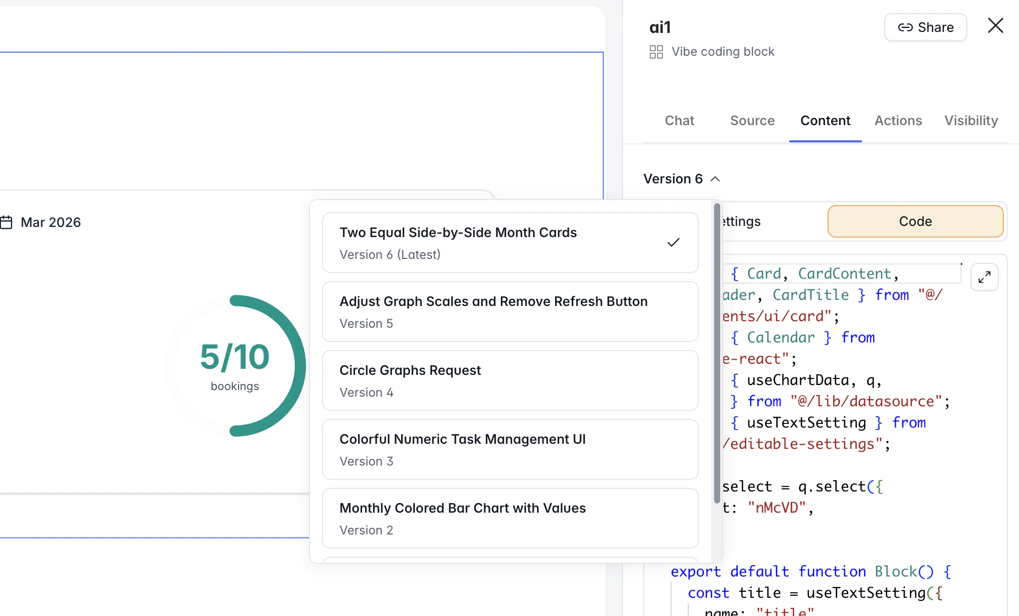Image resolution: width=1019 pixels, height=616 pixels.
Task: Click the Share button
Action: click(x=925, y=27)
